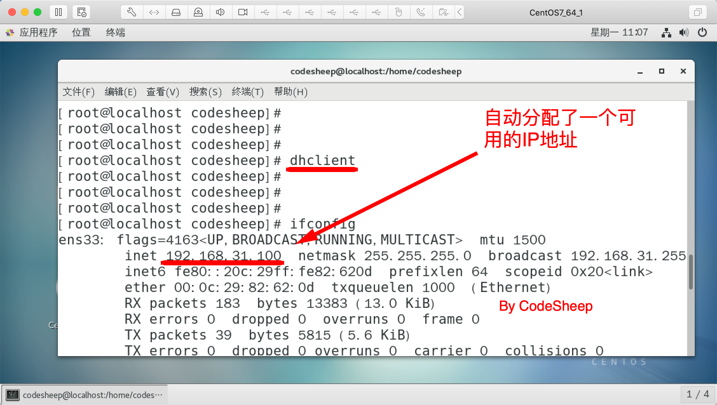This screenshot has width=717, height=405.
Task: Click the terminal taskbar button codesheep@localhost
Action: pos(85,395)
